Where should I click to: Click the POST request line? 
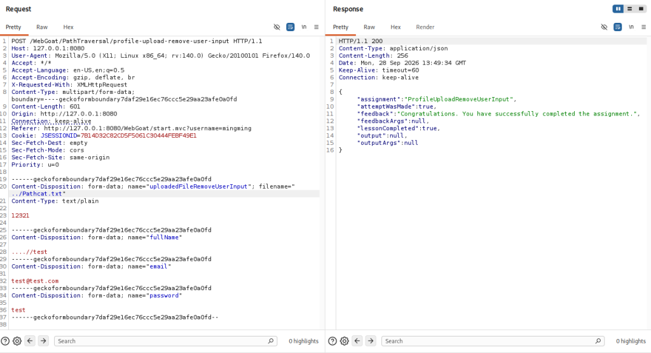click(137, 41)
